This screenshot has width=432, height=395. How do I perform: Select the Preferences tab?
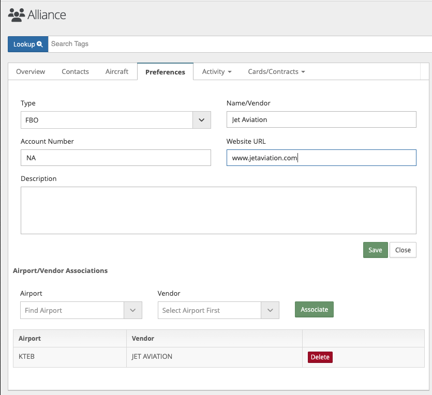click(165, 72)
